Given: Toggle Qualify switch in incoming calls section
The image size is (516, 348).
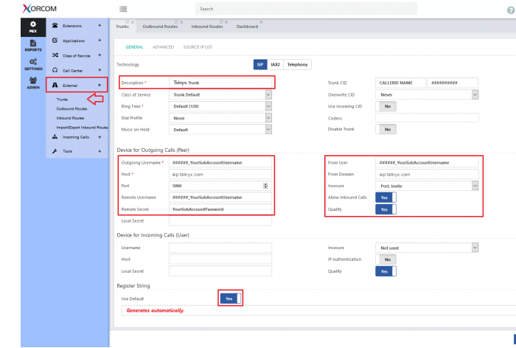Looking at the screenshot, I should pos(386,271).
